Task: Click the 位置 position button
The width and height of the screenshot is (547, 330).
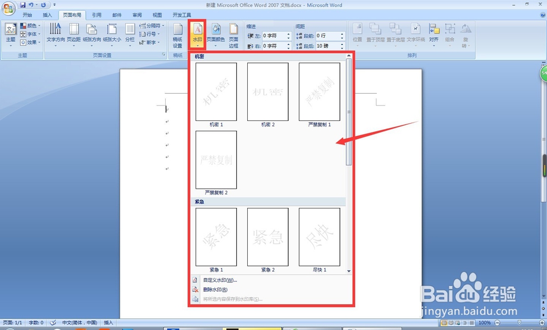Action: [x=357, y=35]
